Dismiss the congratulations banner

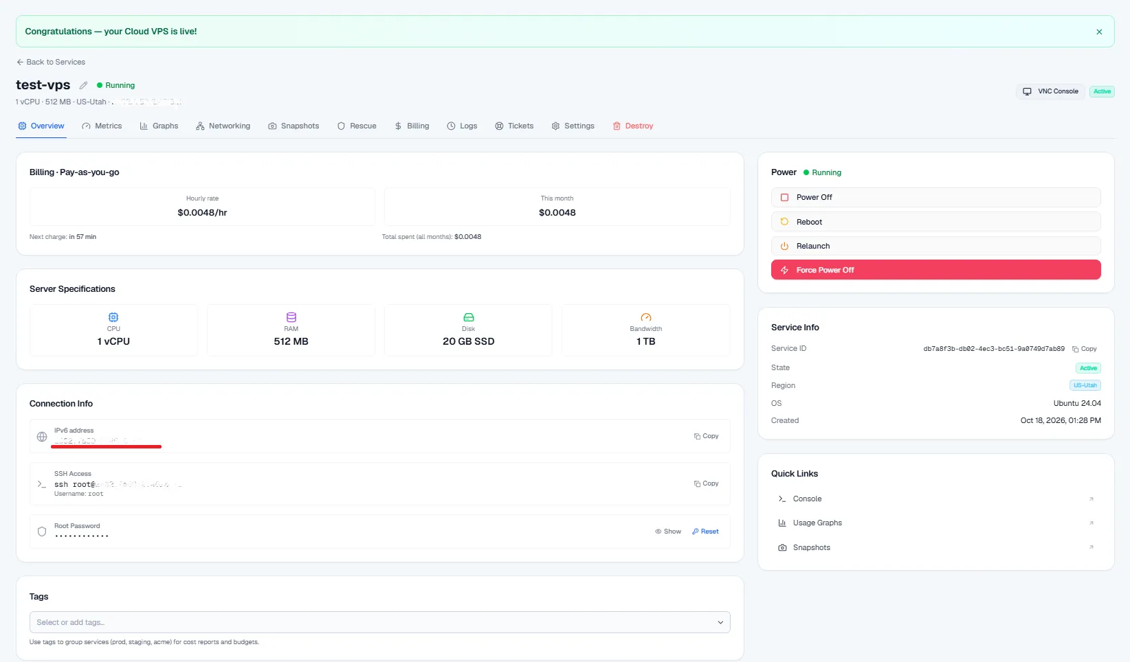(1099, 32)
